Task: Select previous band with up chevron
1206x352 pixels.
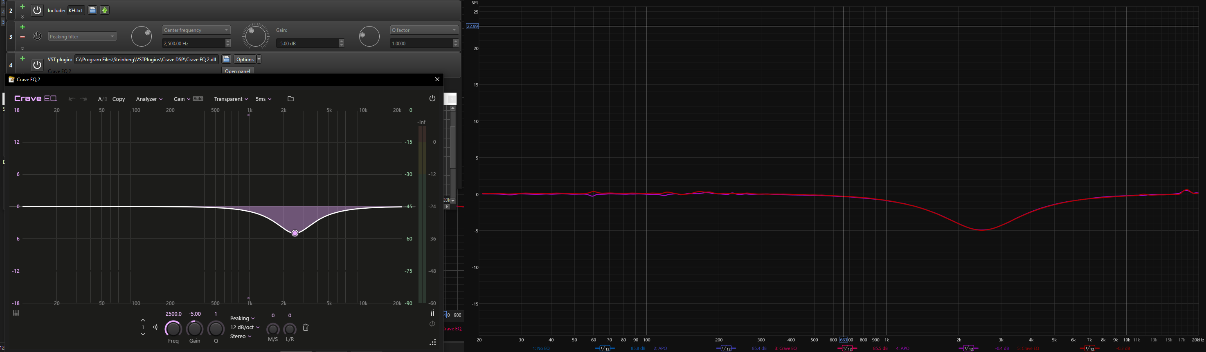Action: coord(143,321)
